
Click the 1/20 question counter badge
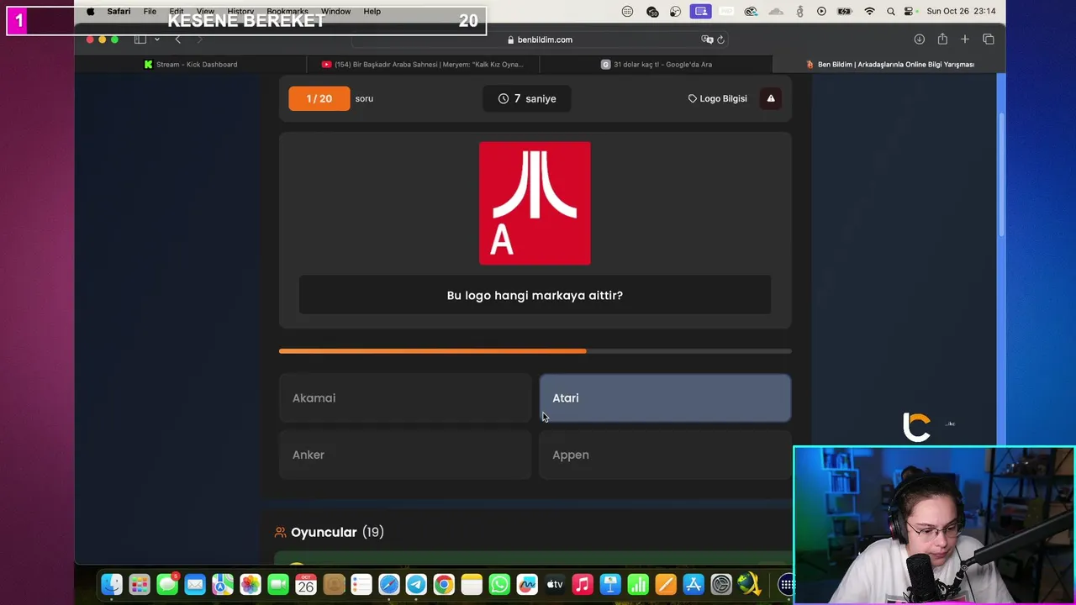coord(319,98)
